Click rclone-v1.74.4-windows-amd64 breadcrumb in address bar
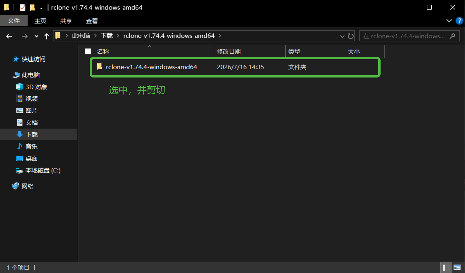Screen dimensions: 465x273 click(169, 36)
